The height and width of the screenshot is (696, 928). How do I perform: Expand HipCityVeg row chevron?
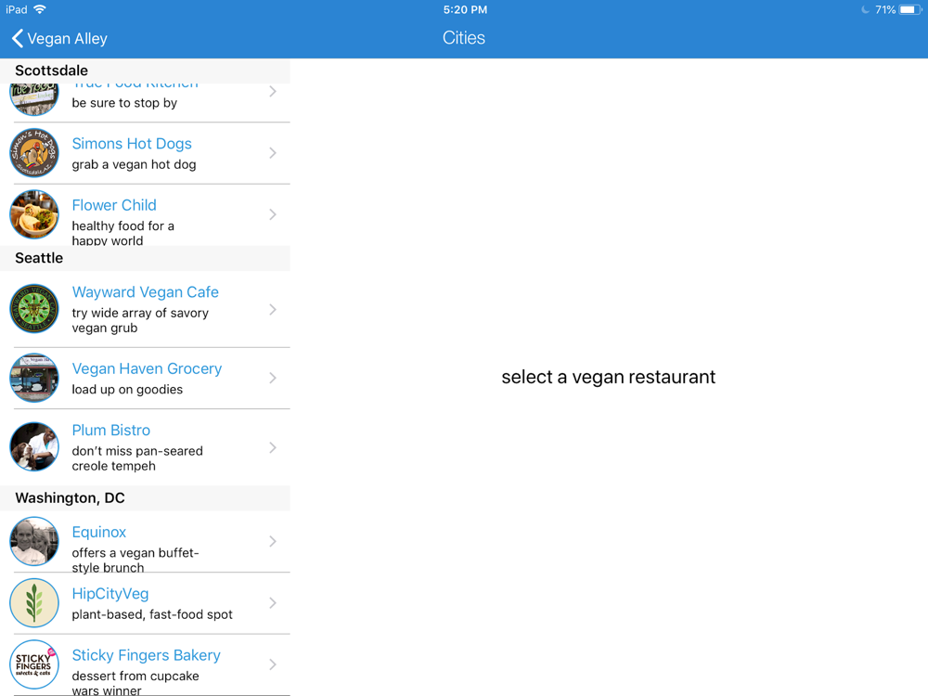272,602
